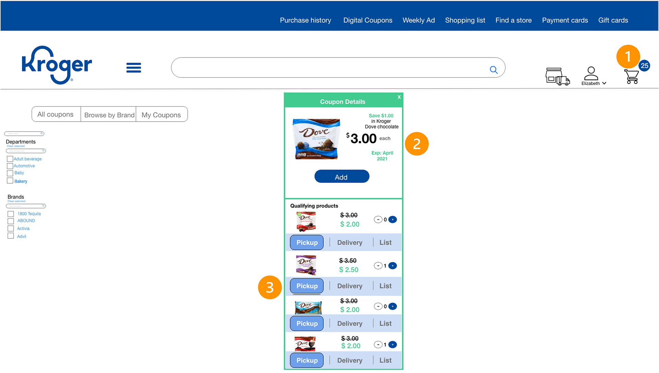Click the Kroger logo
Screen dimensions: 659x373
[x=57, y=65]
